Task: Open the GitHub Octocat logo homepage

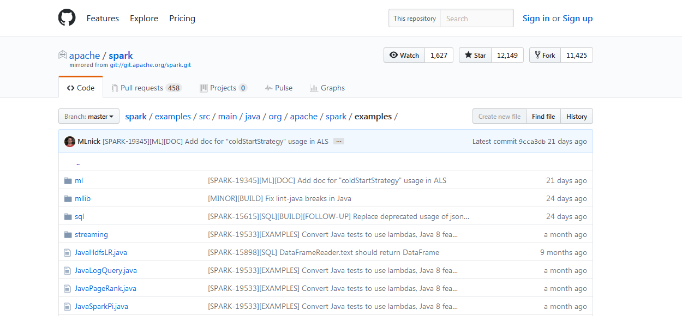Action: point(67,18)
